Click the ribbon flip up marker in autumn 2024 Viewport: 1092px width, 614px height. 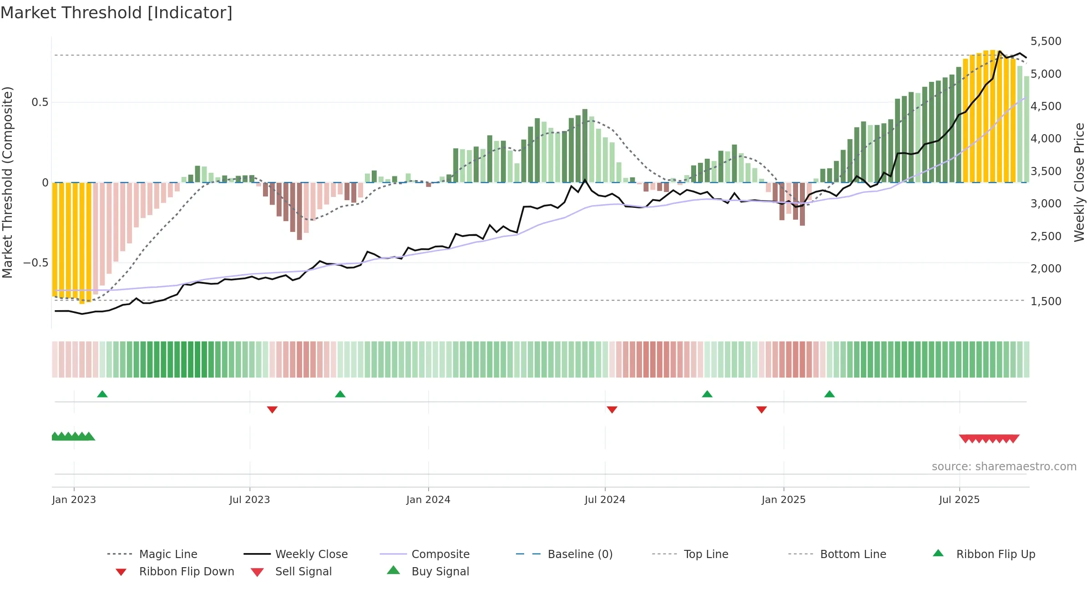point(707,394)
